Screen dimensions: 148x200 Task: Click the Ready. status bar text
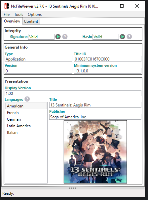8,193
